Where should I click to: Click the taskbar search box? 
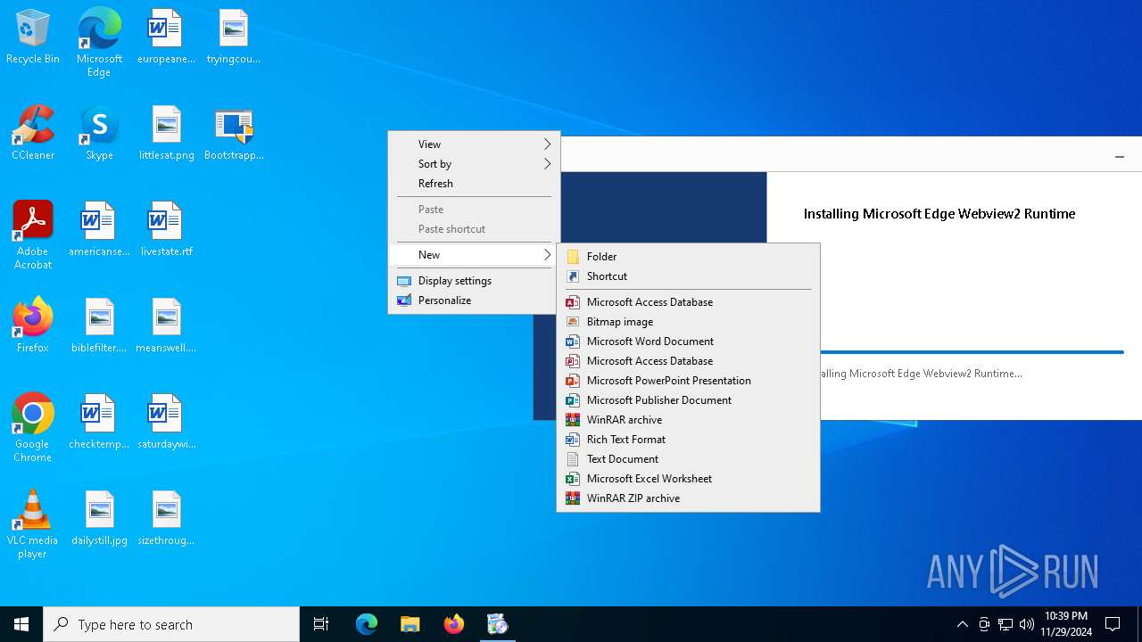[x=171, y=624]
